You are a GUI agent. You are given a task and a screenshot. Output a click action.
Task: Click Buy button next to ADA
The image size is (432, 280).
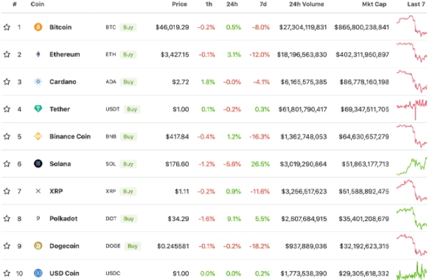[x=128, y=82]
